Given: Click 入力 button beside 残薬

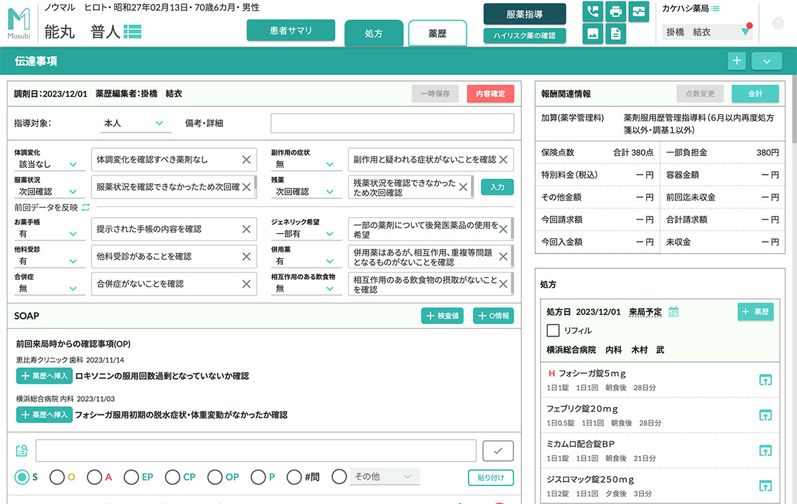Looking at the screenshot, I should (x=497, y=187).
